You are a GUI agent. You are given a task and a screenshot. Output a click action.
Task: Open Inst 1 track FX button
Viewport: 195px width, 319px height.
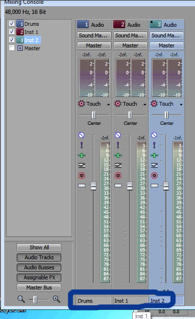click(118, 155)
